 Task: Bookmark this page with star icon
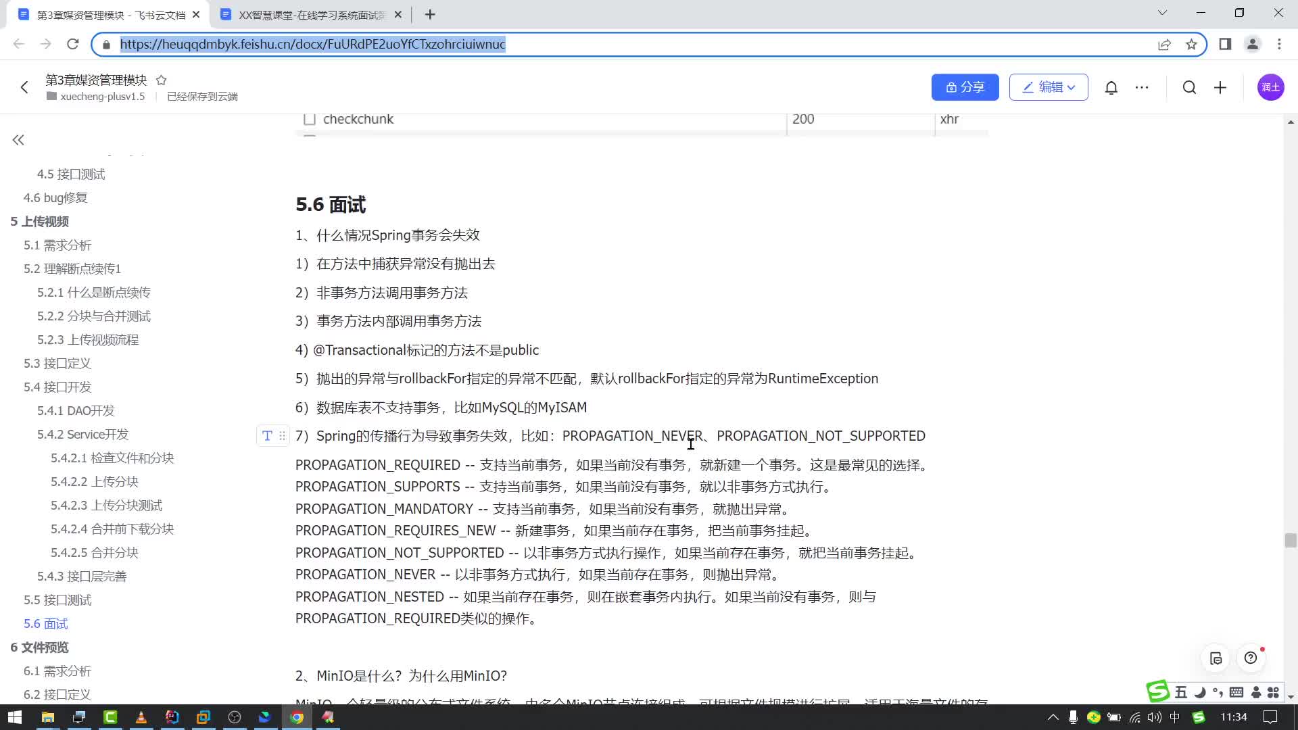click(x=1191, y=44)
